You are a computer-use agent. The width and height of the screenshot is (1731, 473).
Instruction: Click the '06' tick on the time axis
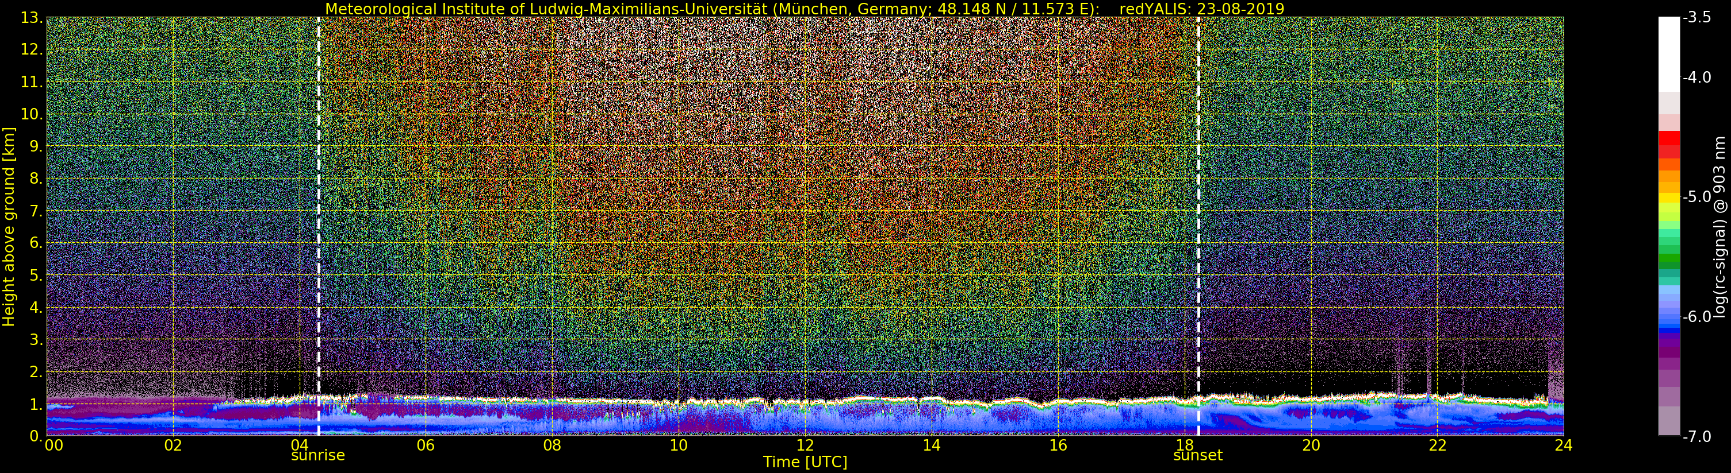[x=426, y=445]
